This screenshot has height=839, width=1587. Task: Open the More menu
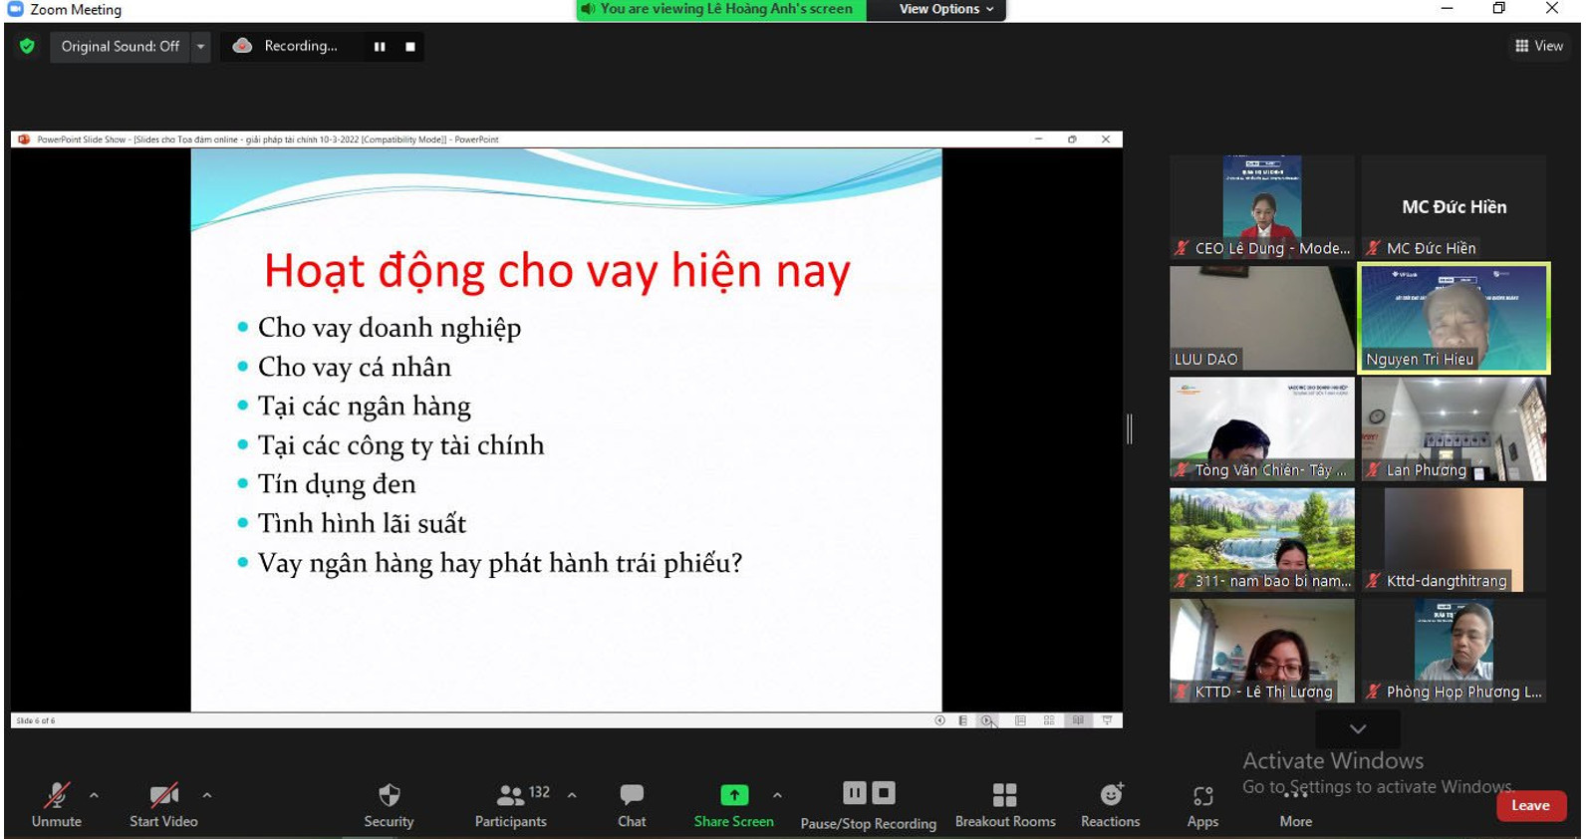pyautogui.click(x=1295, y=805)
